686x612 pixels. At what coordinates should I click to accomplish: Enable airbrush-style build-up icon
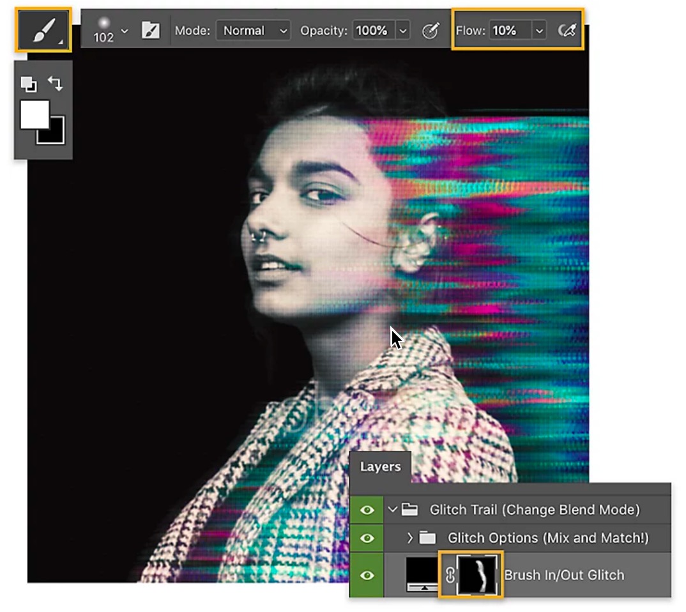[567, 30]
